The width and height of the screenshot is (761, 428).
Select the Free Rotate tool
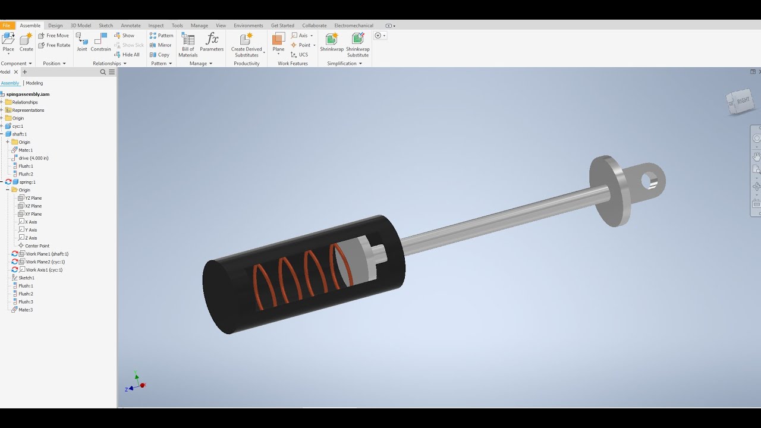[x=54, y=45]
